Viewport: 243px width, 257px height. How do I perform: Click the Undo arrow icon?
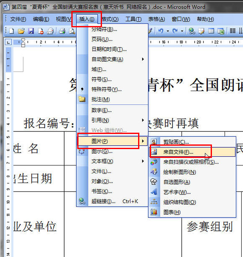point(161,31)
